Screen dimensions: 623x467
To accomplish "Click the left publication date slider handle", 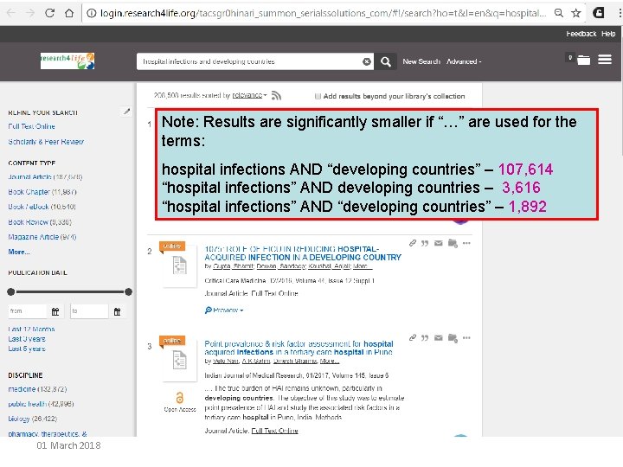I will 11,292.
